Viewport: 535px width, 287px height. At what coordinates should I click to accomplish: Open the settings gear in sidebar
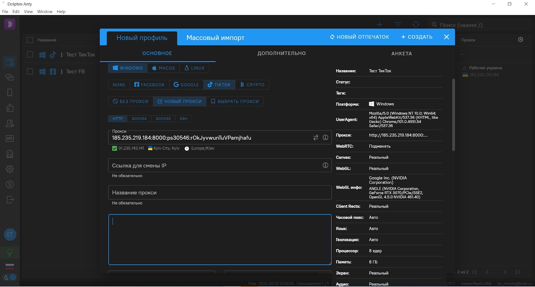[x=10, y=169]
